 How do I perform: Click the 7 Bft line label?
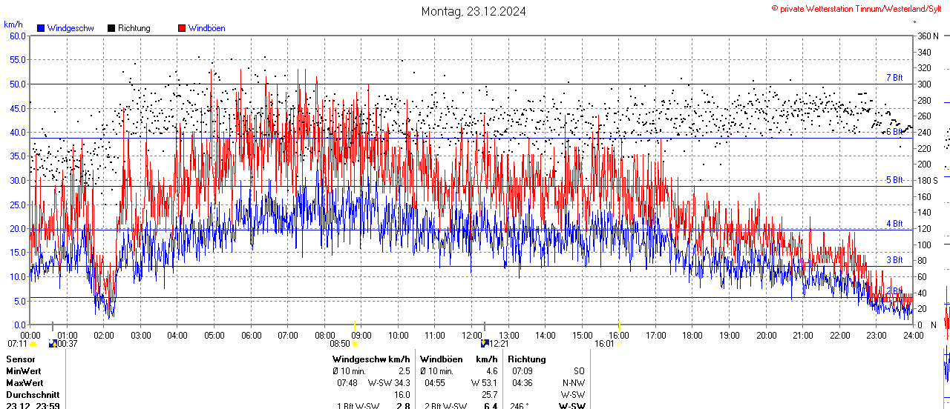[894, 78]
